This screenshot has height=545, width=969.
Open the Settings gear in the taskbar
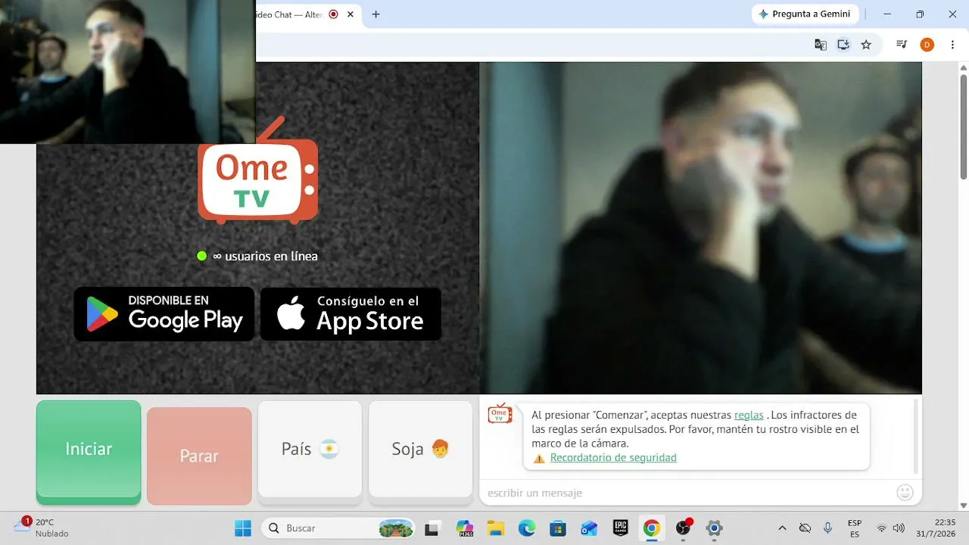click(714, 528)
